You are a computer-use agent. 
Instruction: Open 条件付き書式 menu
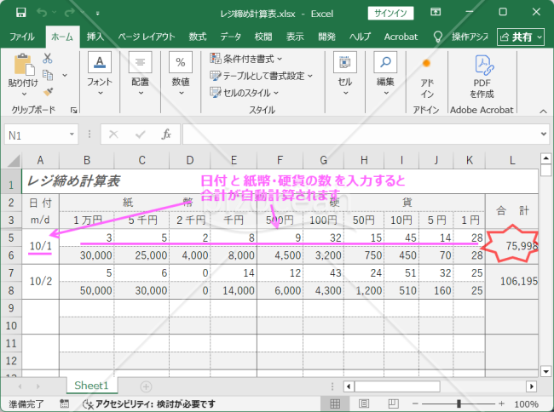[x=246, y=59]
